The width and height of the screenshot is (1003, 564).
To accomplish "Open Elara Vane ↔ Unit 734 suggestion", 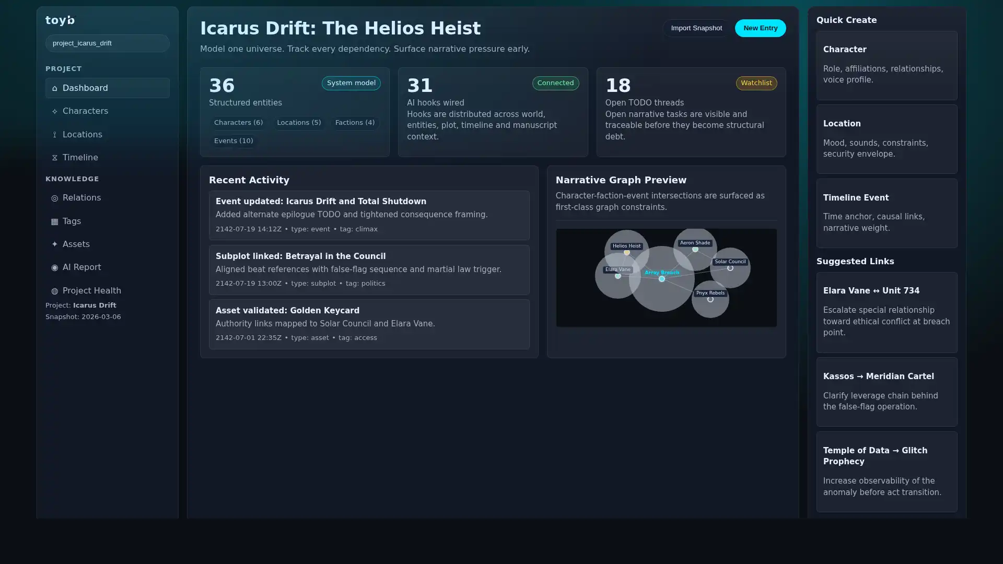I will click(887, 312).
